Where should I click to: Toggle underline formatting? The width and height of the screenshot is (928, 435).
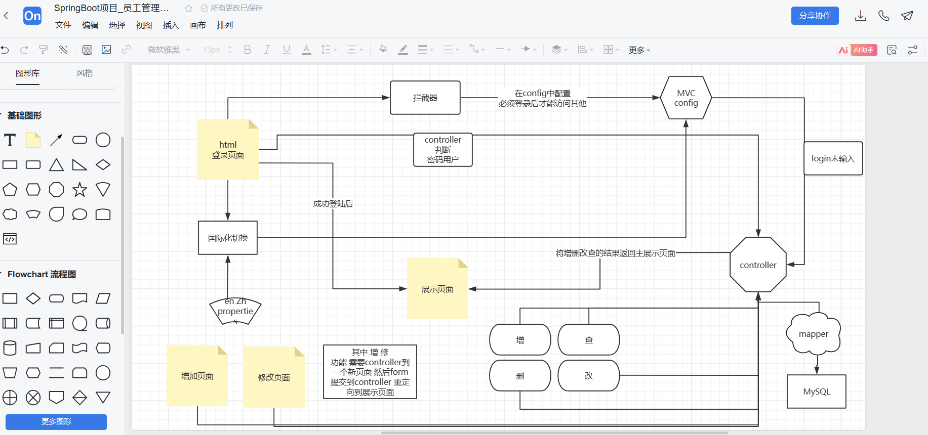[x=287, y=50]
